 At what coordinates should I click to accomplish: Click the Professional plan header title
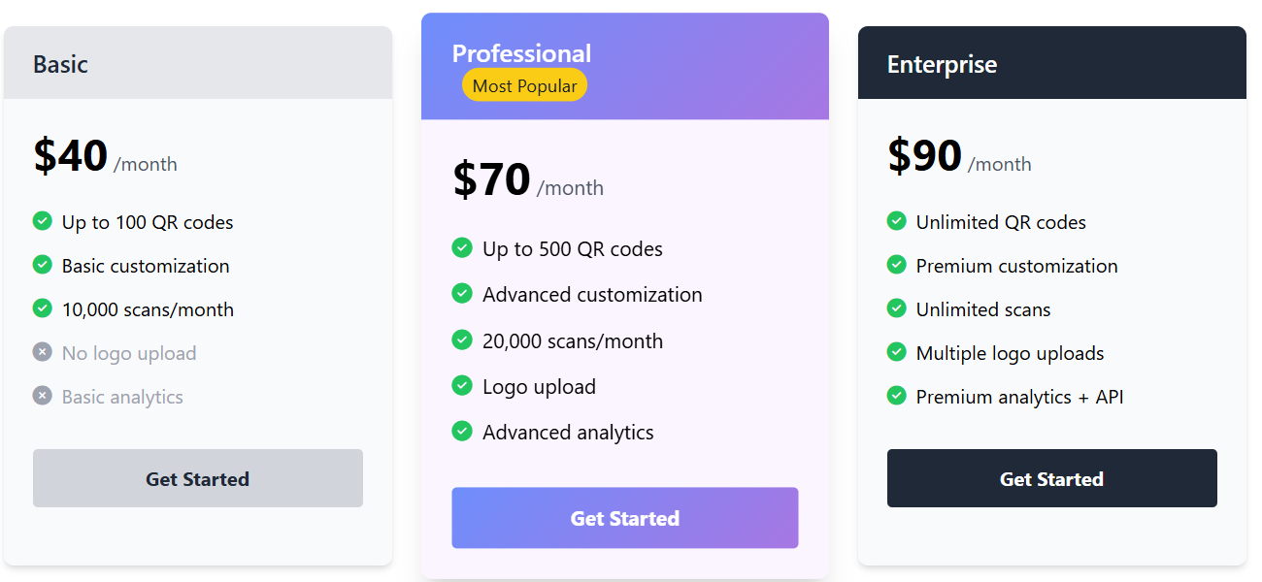[521, 53]
